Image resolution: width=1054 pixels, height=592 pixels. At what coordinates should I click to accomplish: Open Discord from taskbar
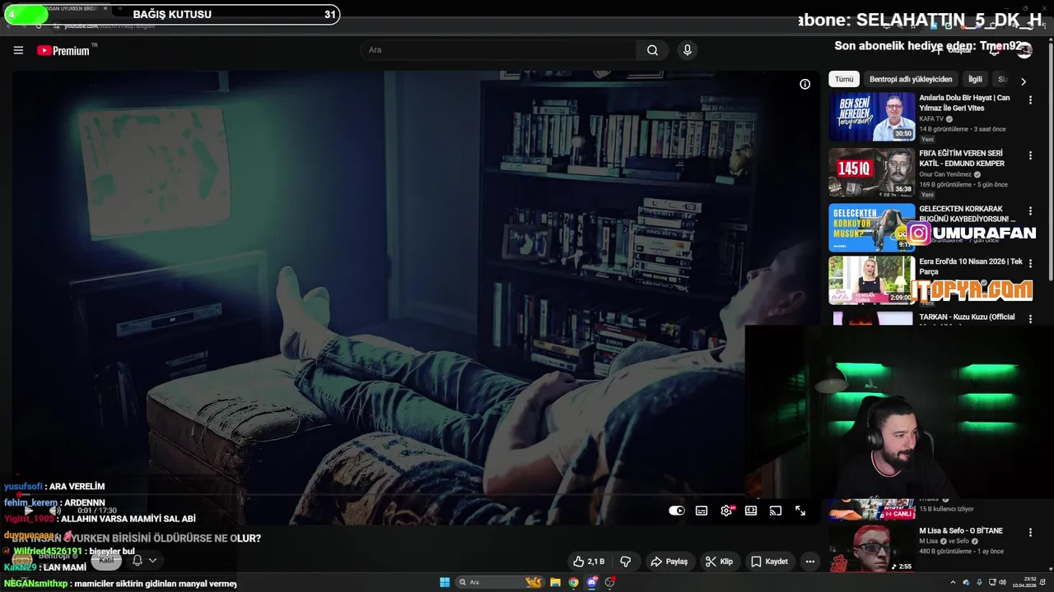(592, 582)
